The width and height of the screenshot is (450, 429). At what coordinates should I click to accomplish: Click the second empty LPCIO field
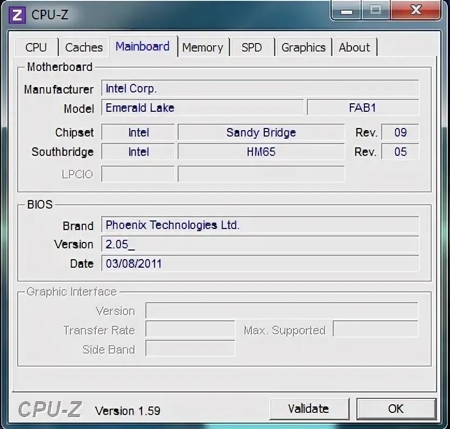coord(261,174)
